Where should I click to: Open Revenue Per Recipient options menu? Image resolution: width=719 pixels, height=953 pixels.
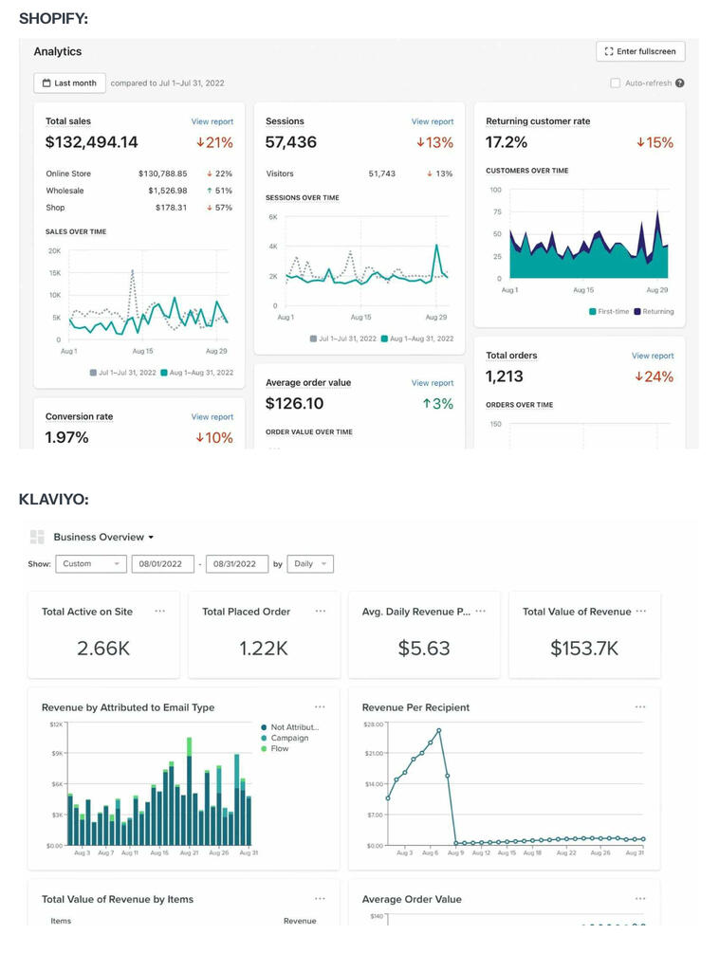pos(640,707)
